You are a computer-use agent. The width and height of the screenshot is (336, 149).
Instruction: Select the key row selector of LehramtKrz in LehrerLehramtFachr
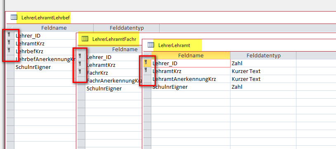coord(81,65)
